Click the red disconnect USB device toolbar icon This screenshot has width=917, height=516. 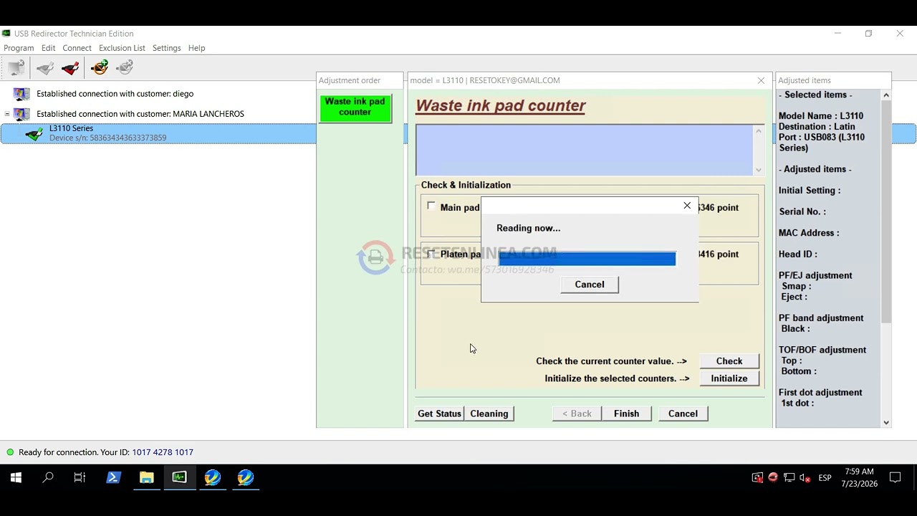(x=70, y=67)
